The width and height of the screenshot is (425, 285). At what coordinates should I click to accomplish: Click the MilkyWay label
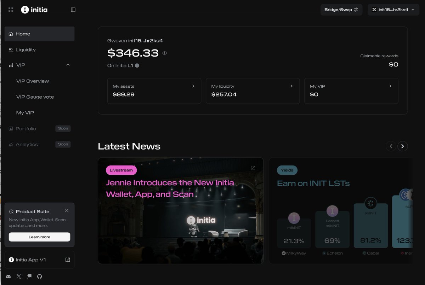(293, 253)
